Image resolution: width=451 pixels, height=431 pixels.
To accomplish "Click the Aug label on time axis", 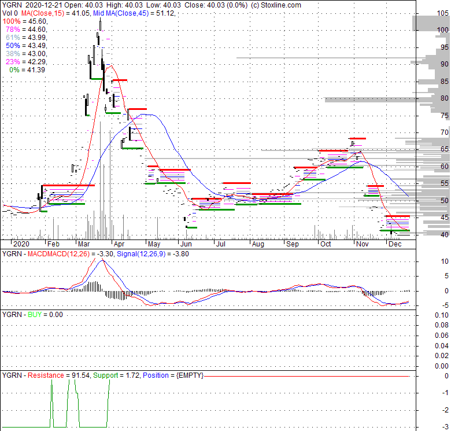I will pos(258,244).
